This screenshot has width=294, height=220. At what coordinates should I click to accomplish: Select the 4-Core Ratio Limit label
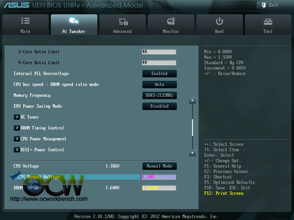[x=39, y=63]
